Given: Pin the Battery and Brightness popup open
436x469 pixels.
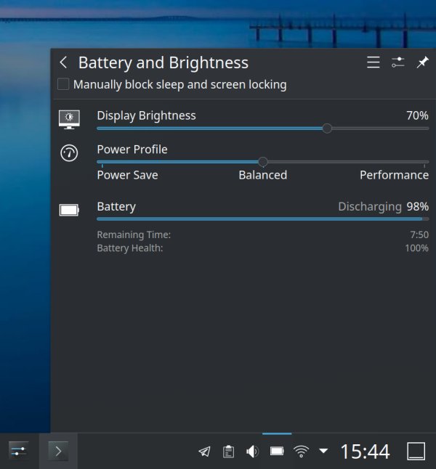Looking at the screenshot, I should [x=422, y=62].
